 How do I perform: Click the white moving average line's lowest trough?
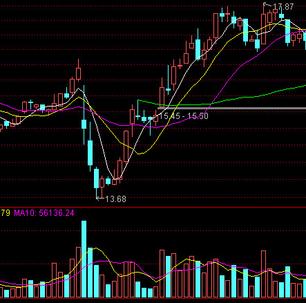tap(115, 178)
